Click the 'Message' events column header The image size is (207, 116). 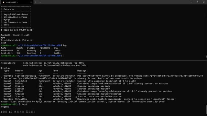pos(82,71)
